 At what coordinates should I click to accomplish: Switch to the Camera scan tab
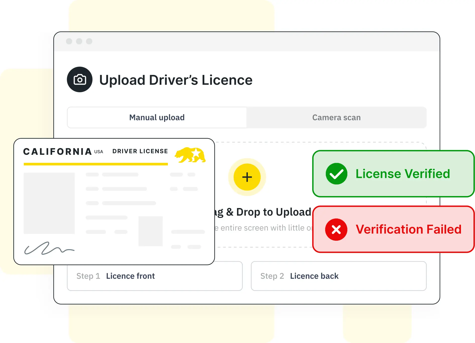pos(336,117)
